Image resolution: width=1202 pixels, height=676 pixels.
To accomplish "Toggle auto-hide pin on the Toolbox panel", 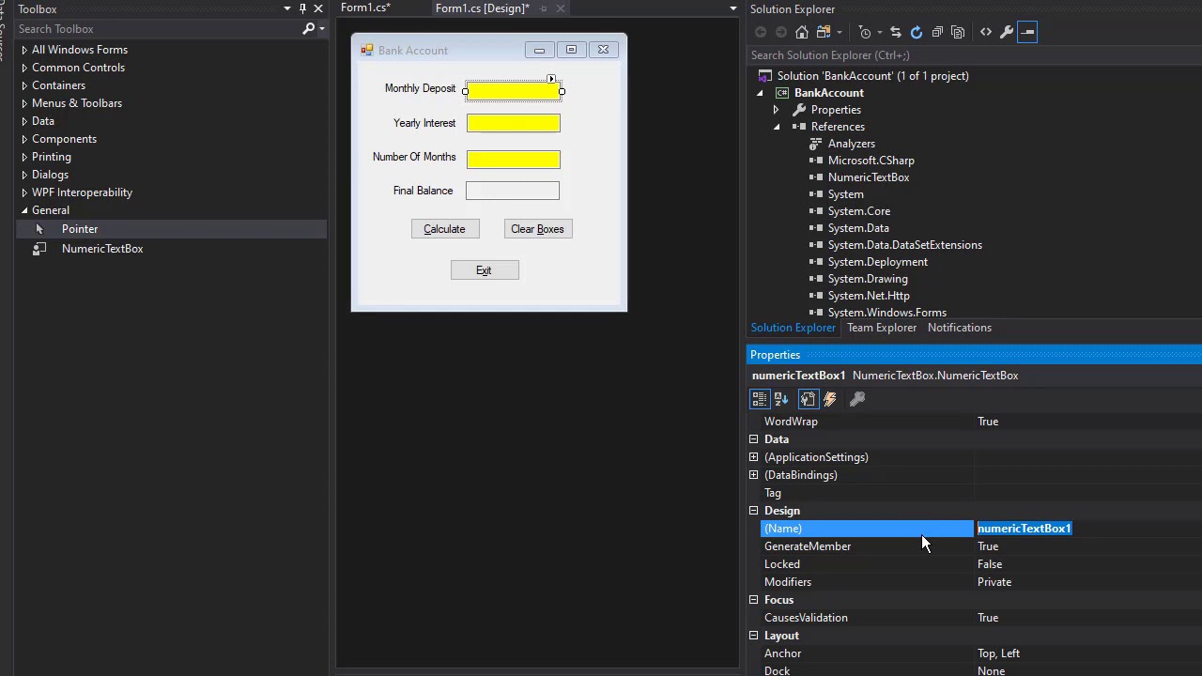I will [x=302, y=8].
